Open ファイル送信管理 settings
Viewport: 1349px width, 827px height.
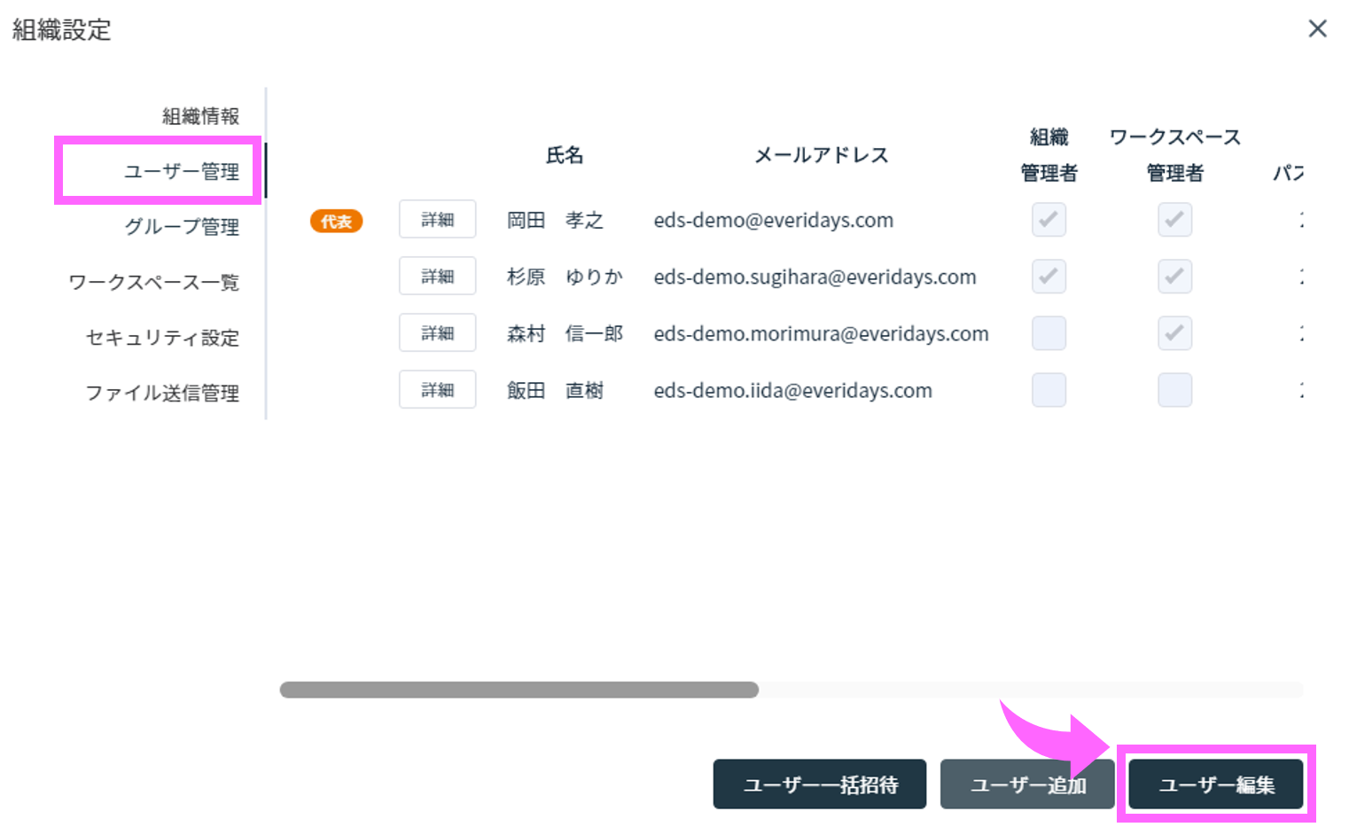[162, 393]
